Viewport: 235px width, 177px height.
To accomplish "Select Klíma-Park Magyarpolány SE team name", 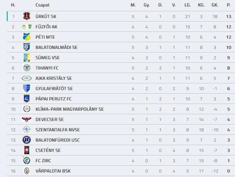I will click(x=70, y=109).
